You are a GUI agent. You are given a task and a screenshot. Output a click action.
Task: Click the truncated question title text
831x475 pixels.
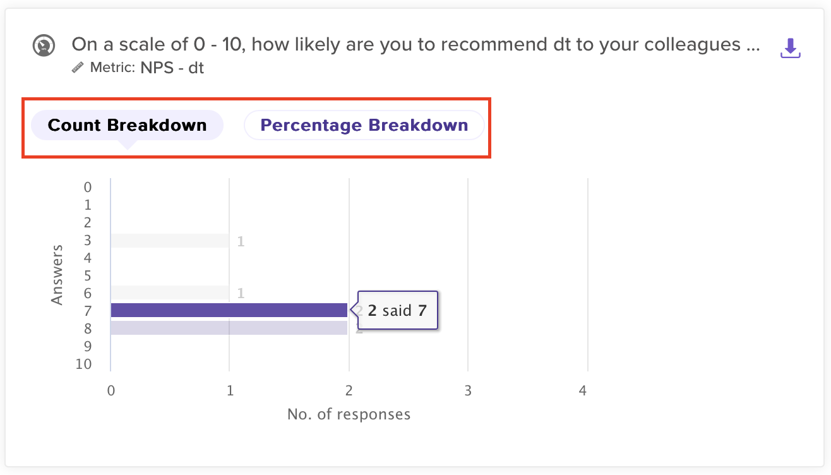(x=415, y=45)
